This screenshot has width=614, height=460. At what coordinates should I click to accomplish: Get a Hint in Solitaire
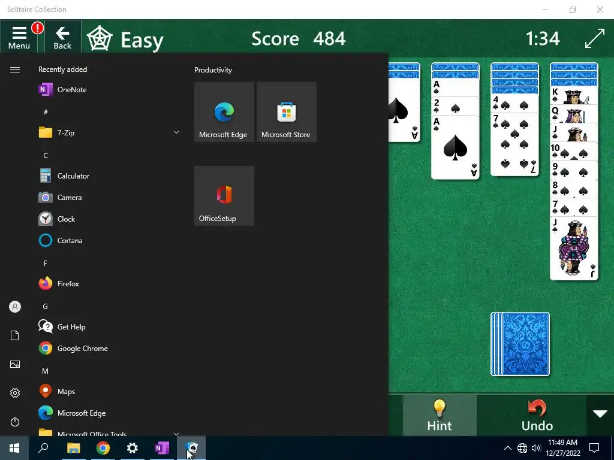[x=440, y=415]
